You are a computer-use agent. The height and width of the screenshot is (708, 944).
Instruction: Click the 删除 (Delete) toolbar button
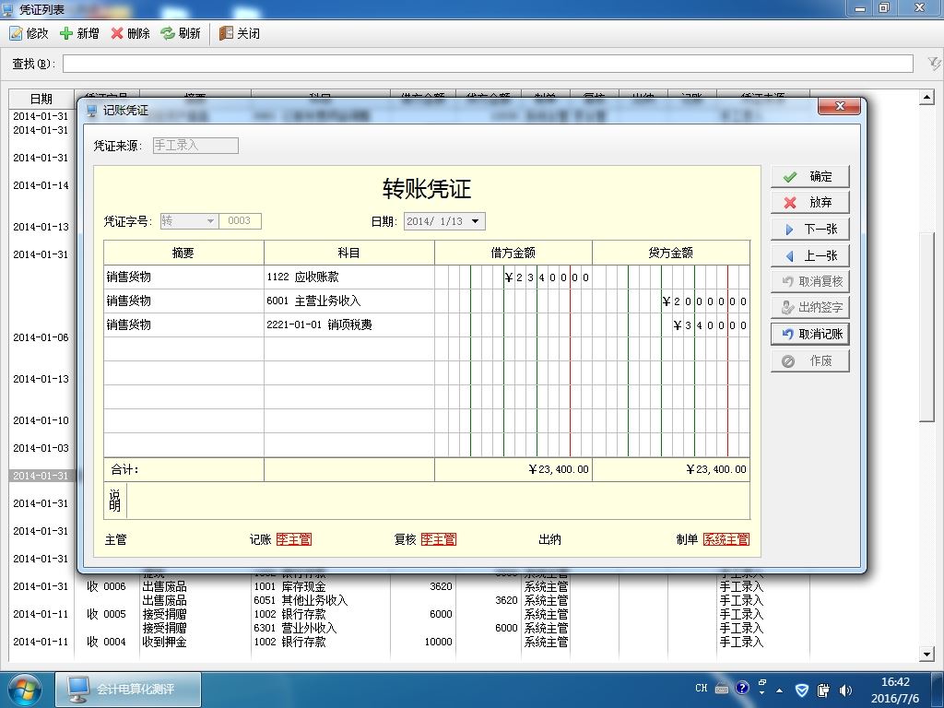130,33
